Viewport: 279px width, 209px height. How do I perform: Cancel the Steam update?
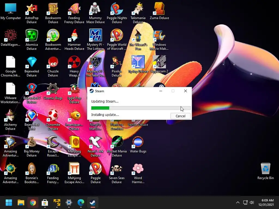tap(180, 116)
